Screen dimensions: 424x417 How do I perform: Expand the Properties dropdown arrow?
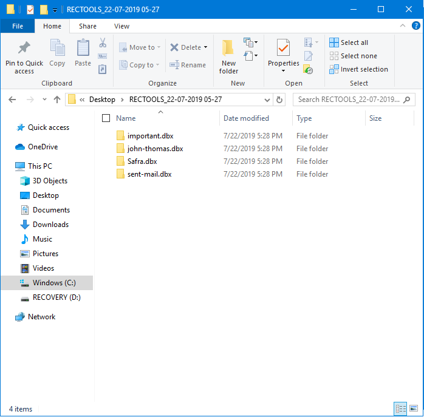283,71
